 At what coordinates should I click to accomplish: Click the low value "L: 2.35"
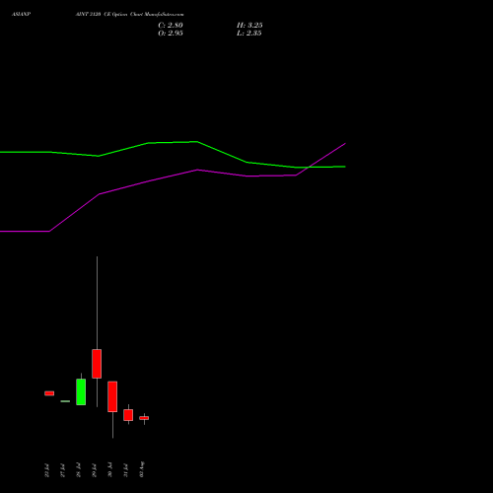[x=249, y=34]
